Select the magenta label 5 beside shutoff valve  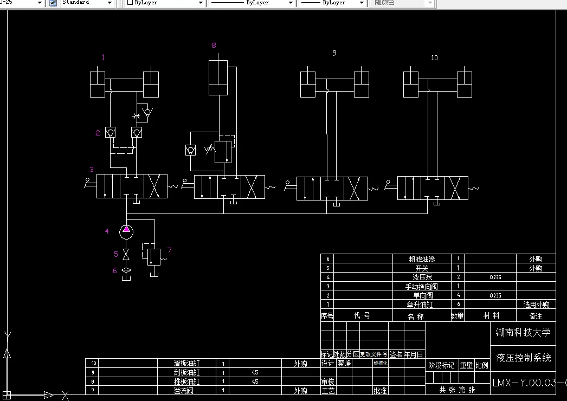tap(115, 254)
